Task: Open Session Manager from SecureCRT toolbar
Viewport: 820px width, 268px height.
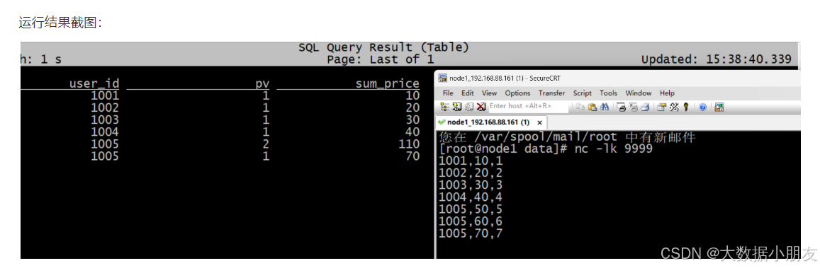Action: click(x=444, y=107)
